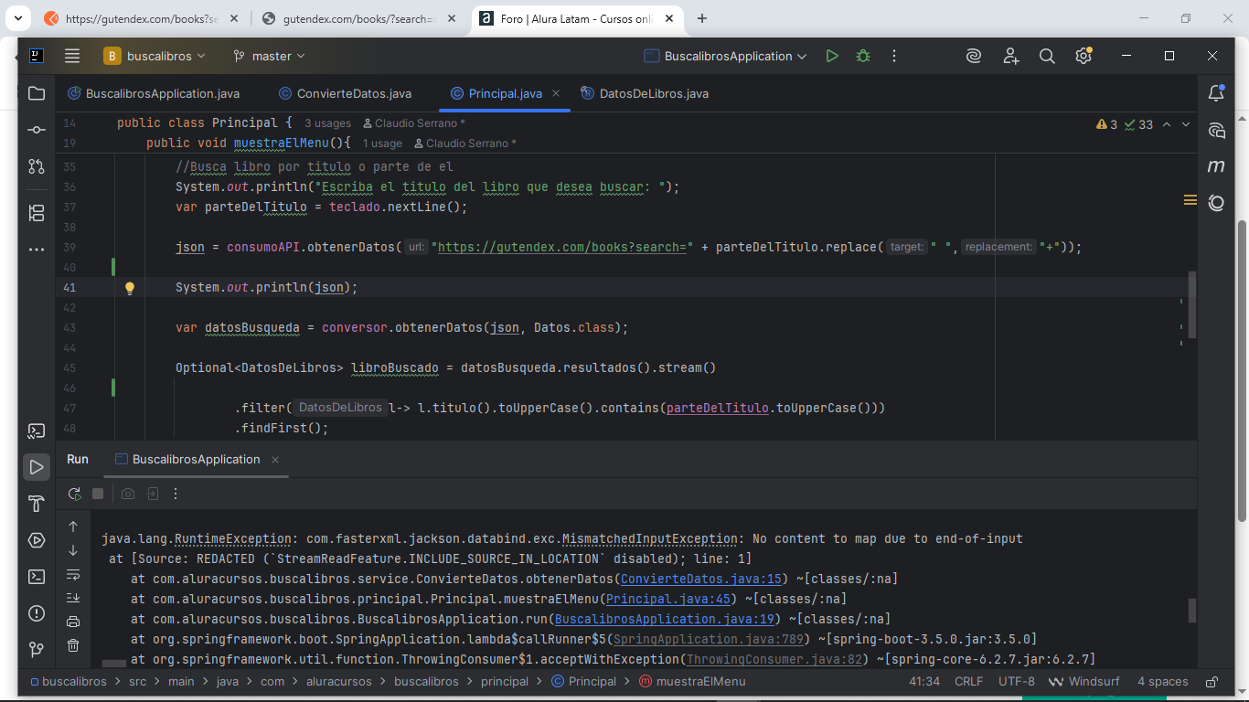Open the Terminal tool window
The image size is (1249, 702).
tap(37, 577)
